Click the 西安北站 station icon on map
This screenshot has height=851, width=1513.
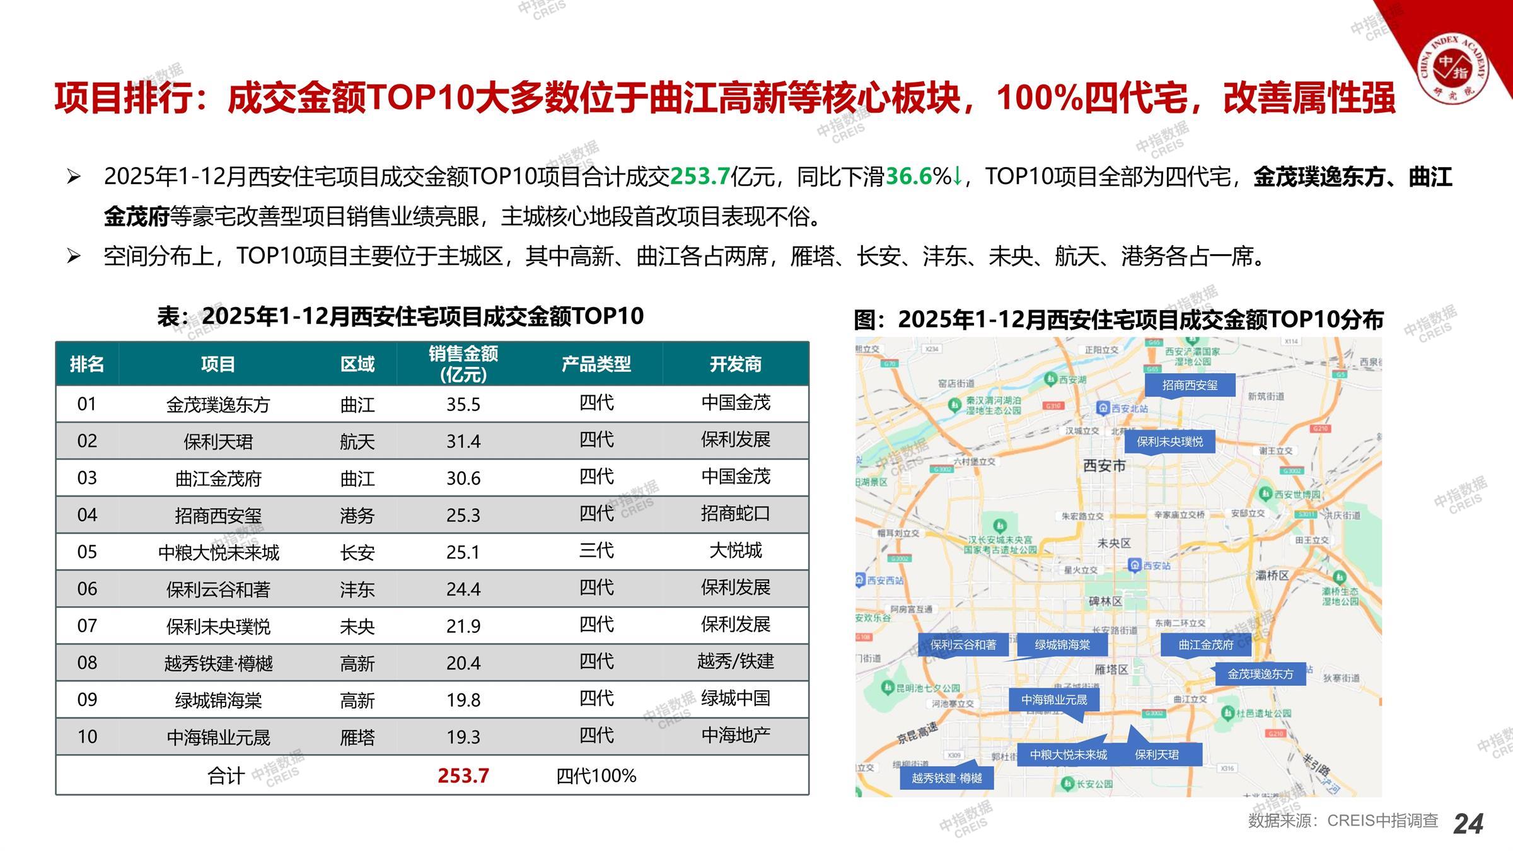(1103, 408)
